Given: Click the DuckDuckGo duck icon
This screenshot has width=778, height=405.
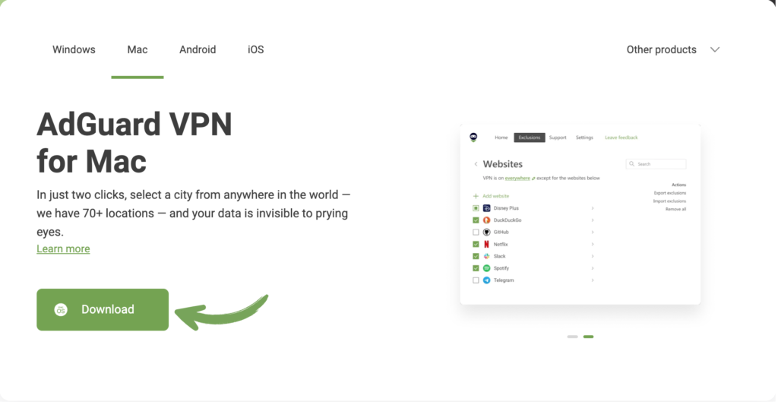Looking at the screenshot, I should coord(487,220).
